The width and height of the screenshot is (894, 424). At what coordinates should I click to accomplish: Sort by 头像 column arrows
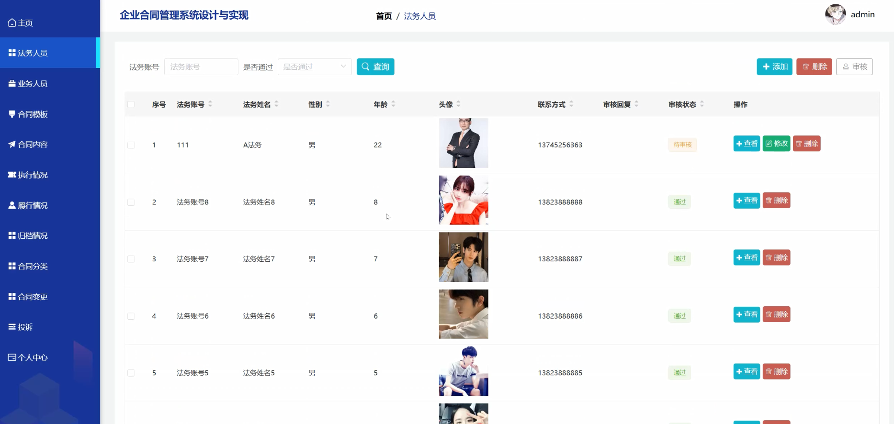coord(459,104)
